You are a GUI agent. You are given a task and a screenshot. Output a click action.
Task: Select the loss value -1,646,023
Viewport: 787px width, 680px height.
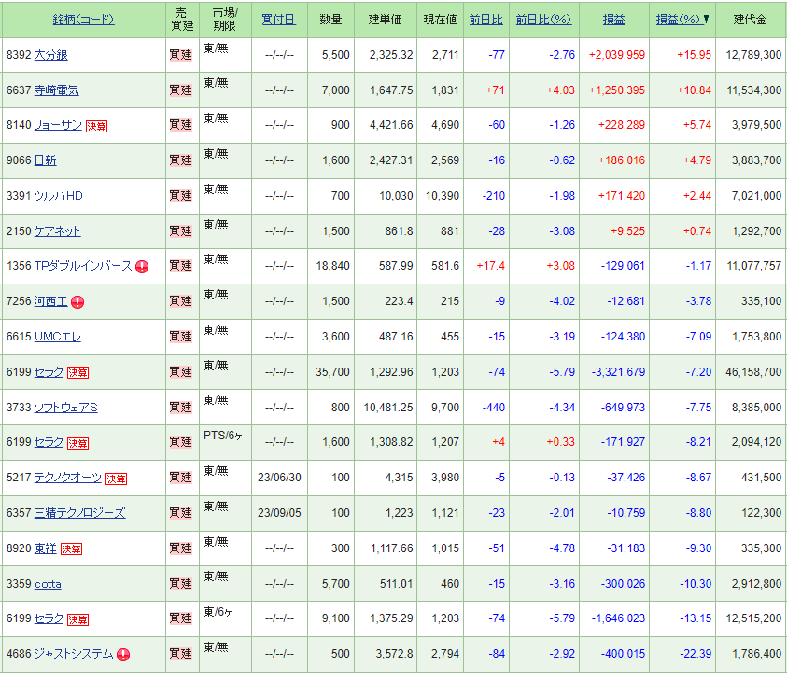[x=618, y=618]
